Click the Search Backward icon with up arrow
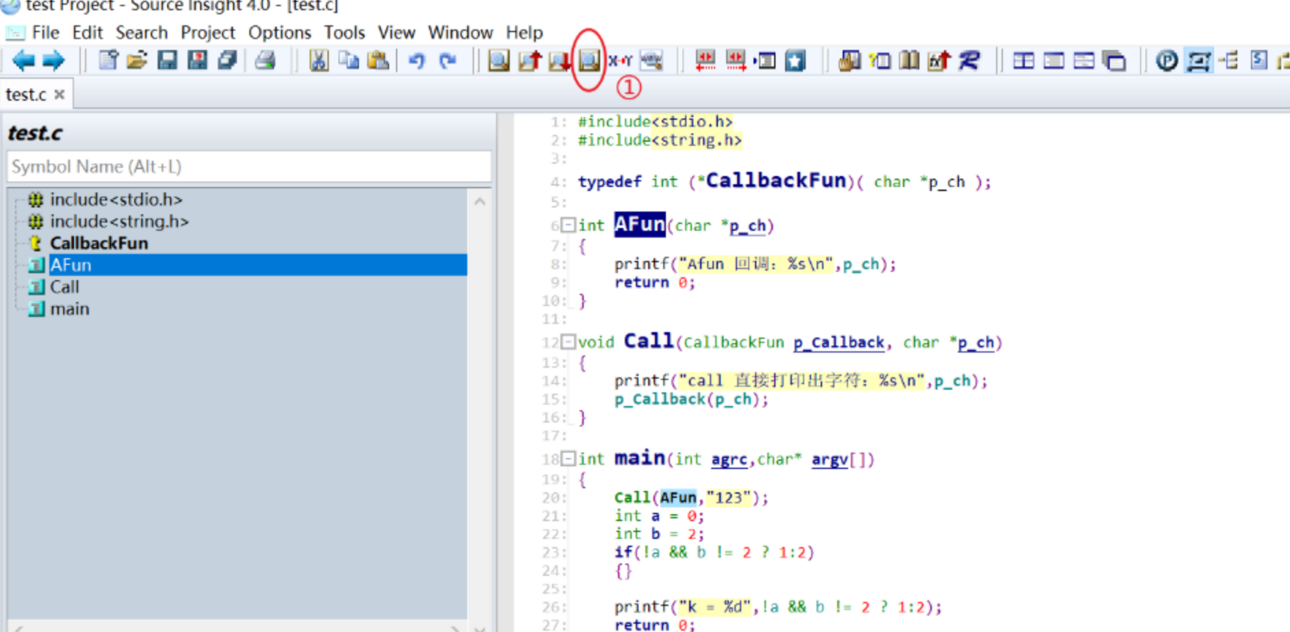This screenshot has width=1290, height=632. (530, 61)
